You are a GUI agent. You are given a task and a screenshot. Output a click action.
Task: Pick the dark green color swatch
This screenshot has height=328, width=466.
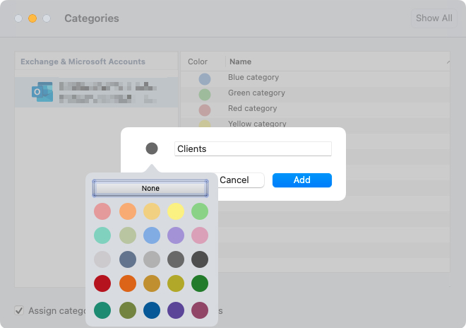200,283
